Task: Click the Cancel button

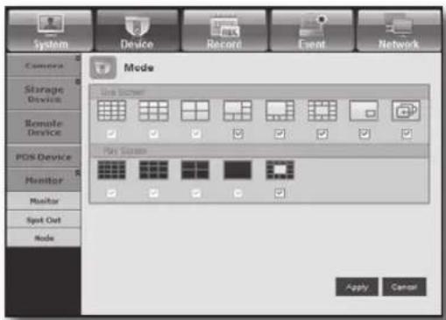Action: (x=404, y=287)
